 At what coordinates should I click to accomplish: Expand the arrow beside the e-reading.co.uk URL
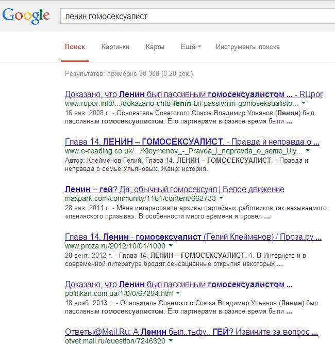pyautogui.click(x=308, y=151)
